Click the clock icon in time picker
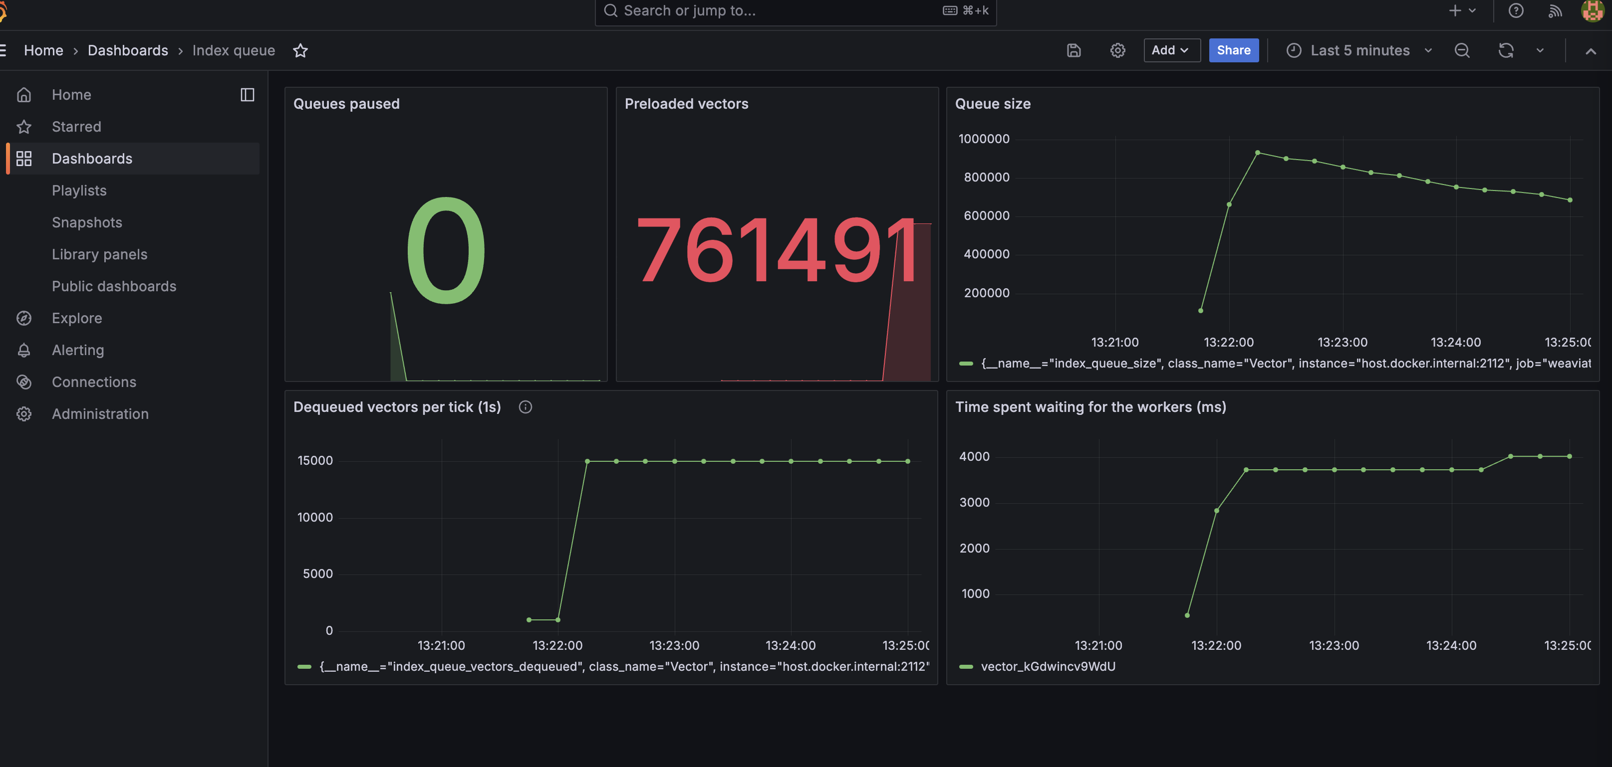Image resolution: width=1612 pixels, height=767 pixels. coord(1294,51)
